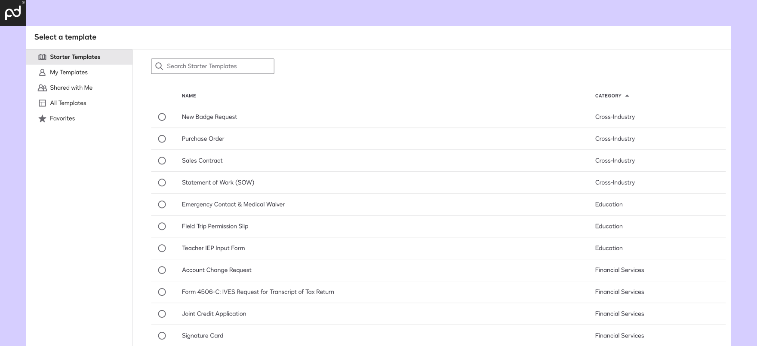Image resolution: width=757 pixels, height=346 pixels.
Task: Click the Shared with Me people icon
Action: click(42, 88)
